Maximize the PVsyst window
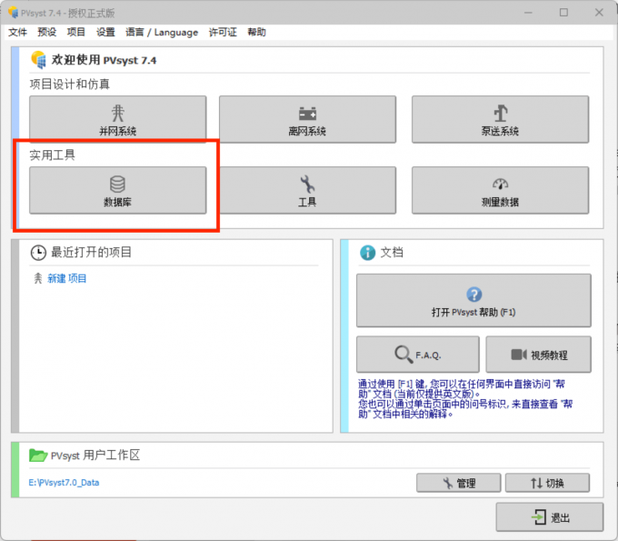618x541 pixels. pos(564,13)
